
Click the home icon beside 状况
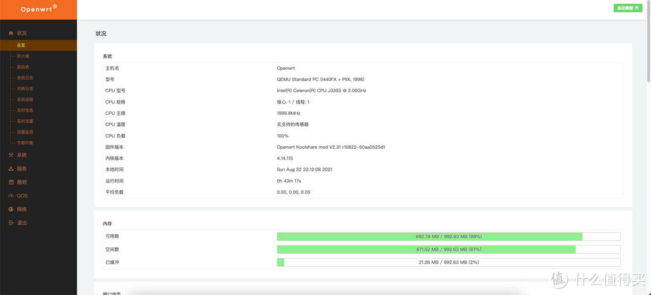[11, 33]
